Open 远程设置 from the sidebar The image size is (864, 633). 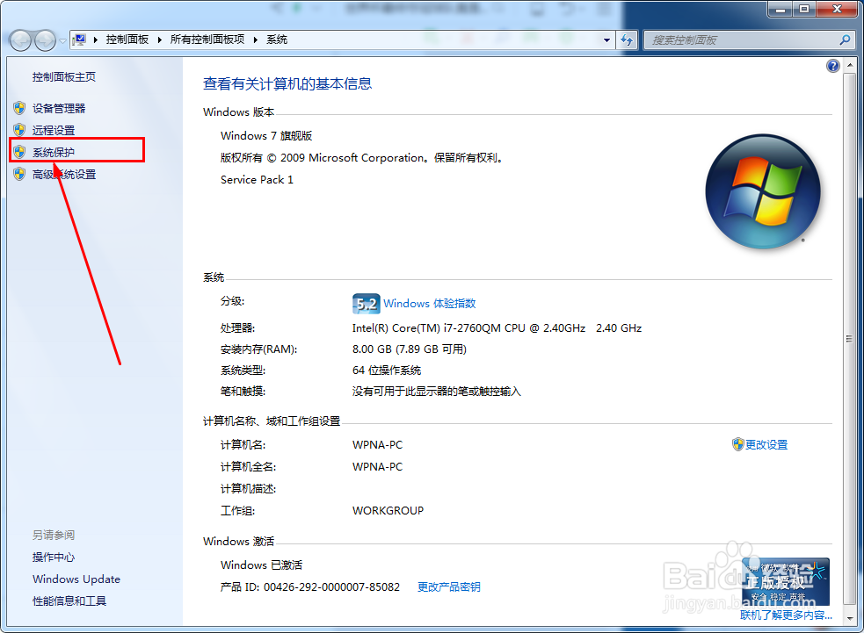pyautogui.click(x=54, y=131)
